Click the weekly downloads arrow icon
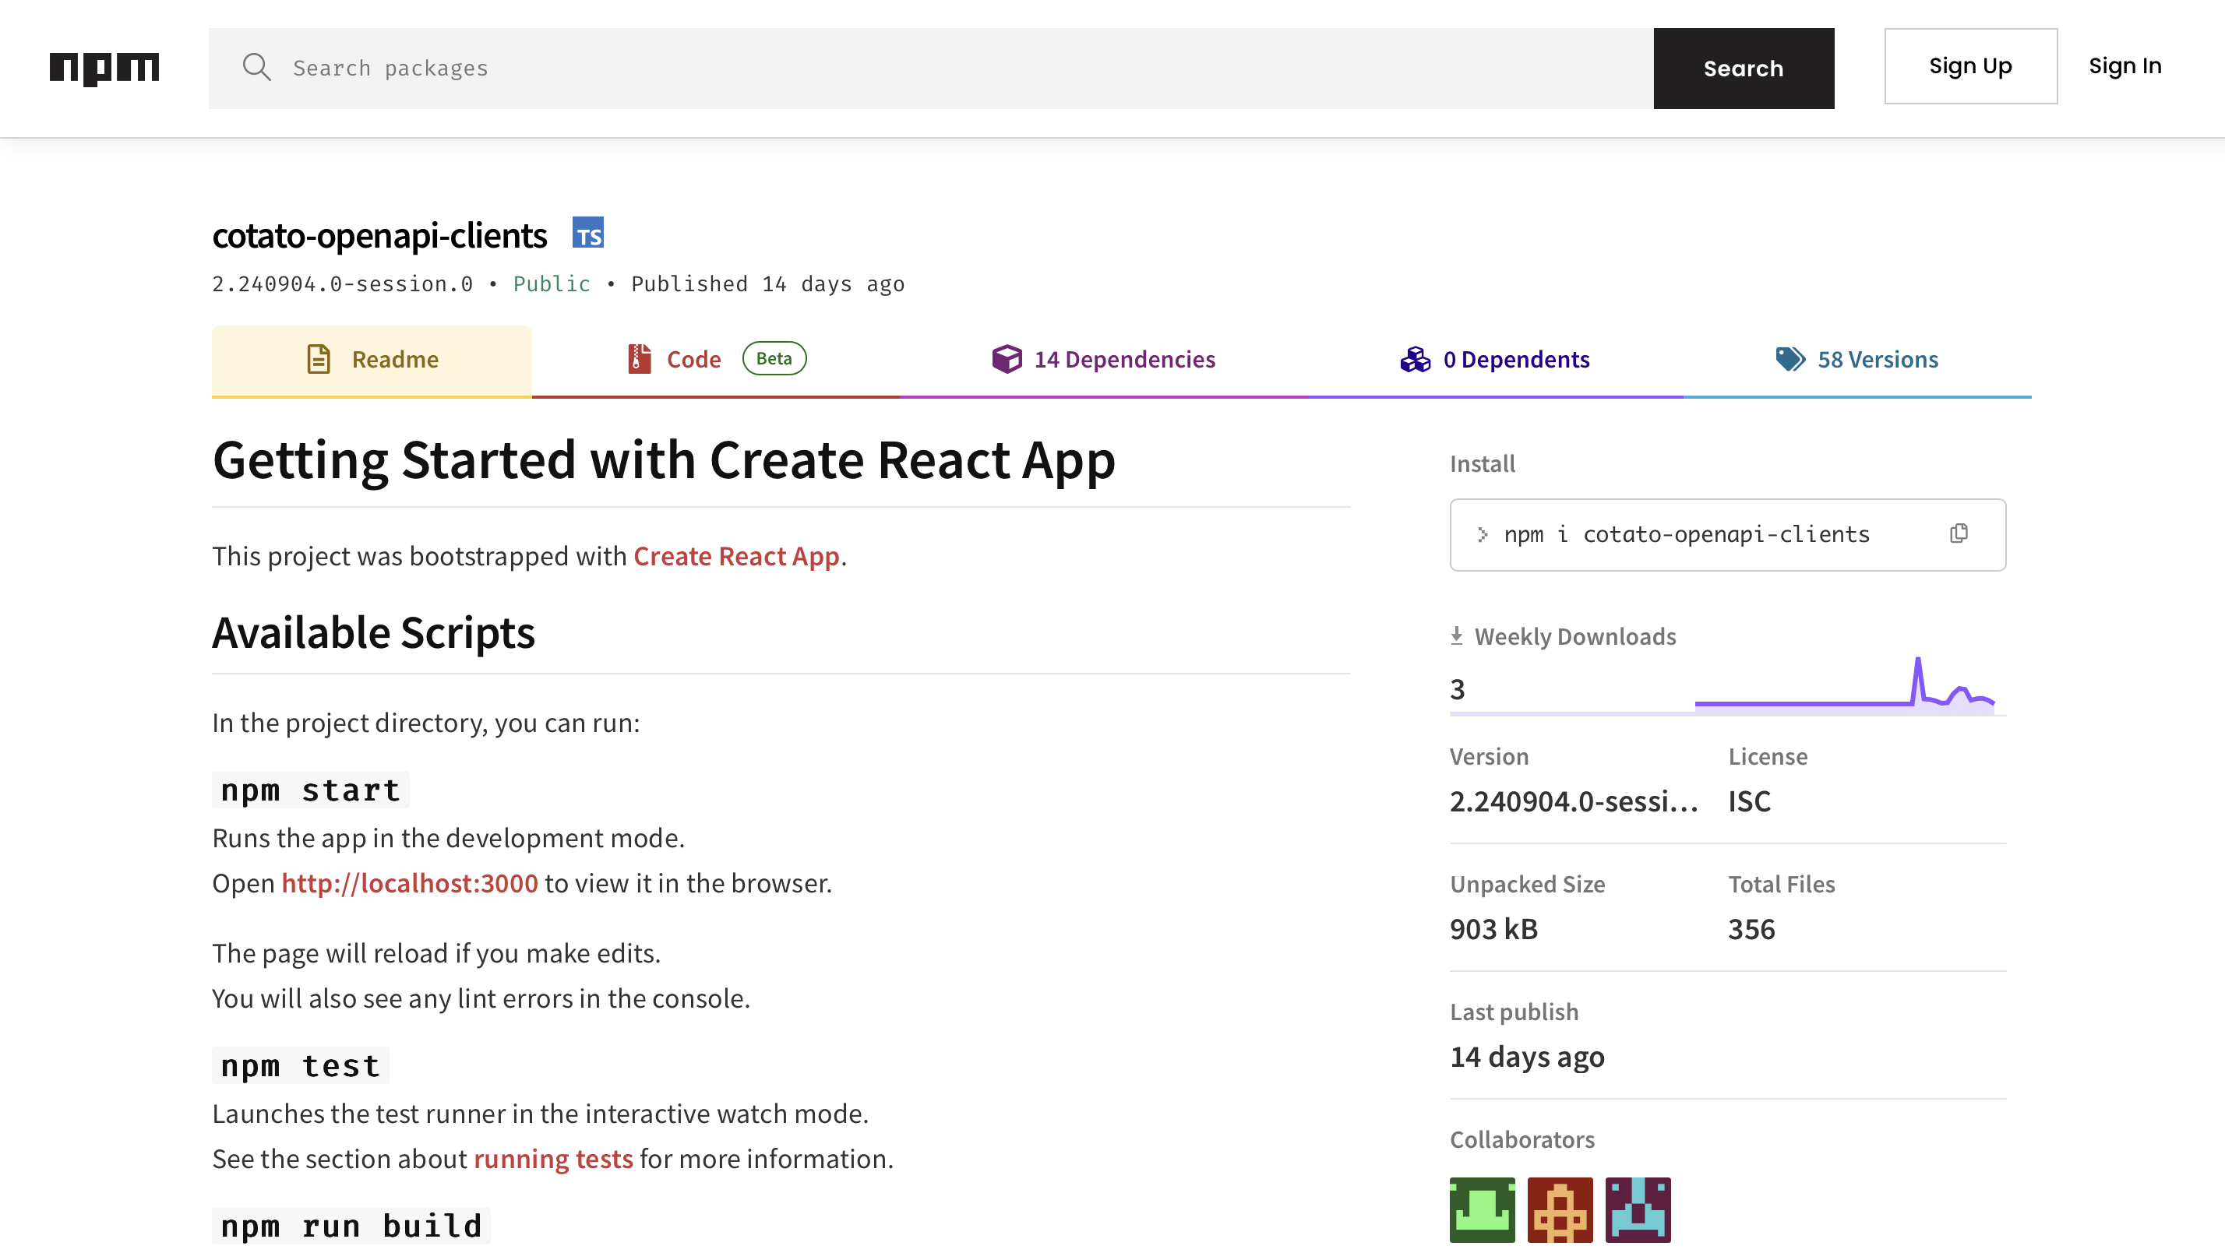 1456,636
